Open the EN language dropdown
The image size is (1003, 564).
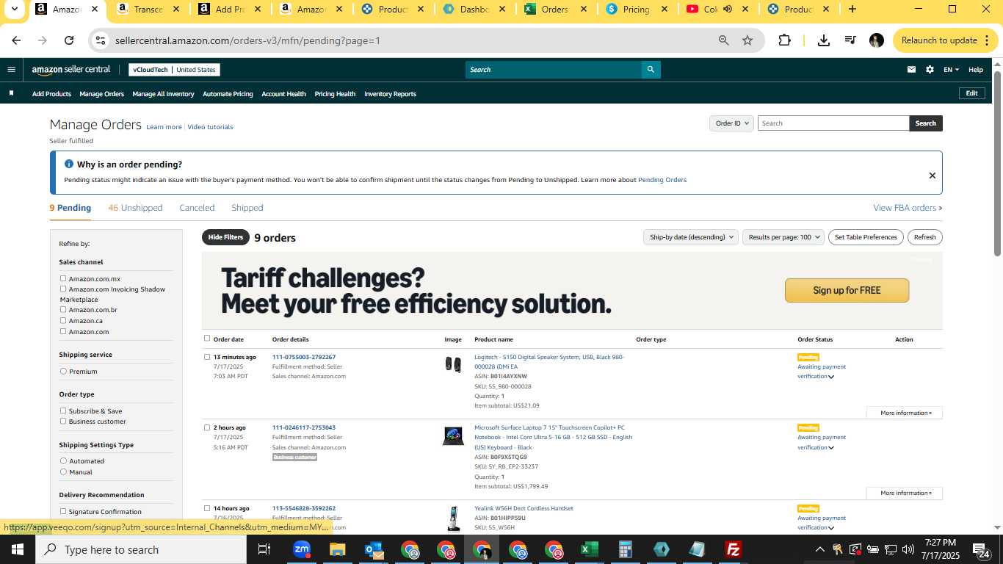point(952,70)
